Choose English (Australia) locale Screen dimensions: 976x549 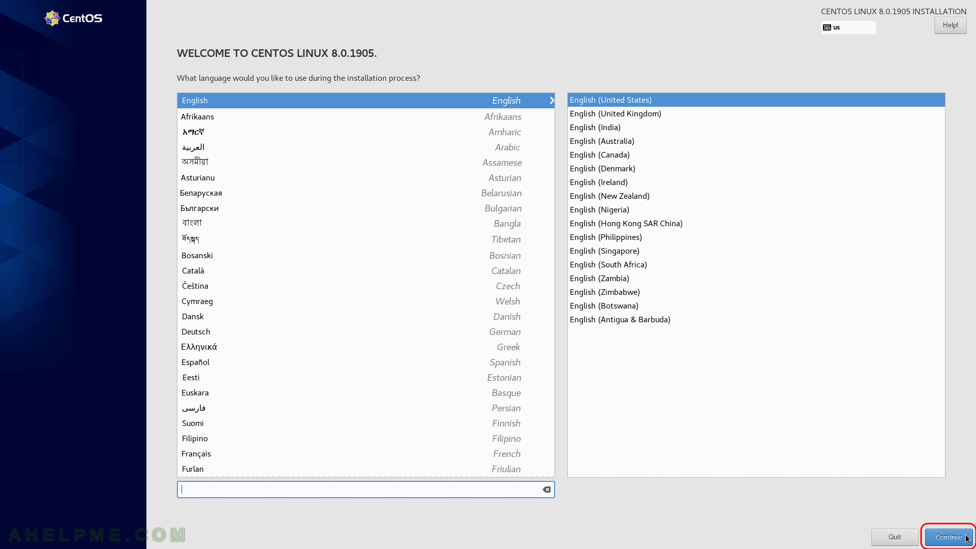(756, 141)
